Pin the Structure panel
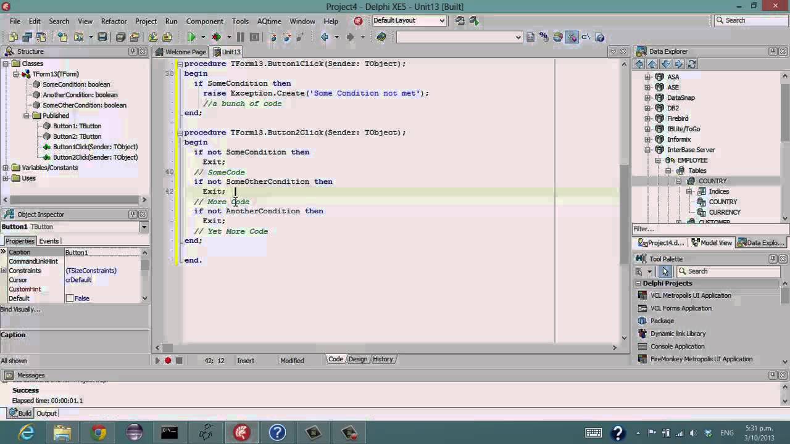 point(133,51)
